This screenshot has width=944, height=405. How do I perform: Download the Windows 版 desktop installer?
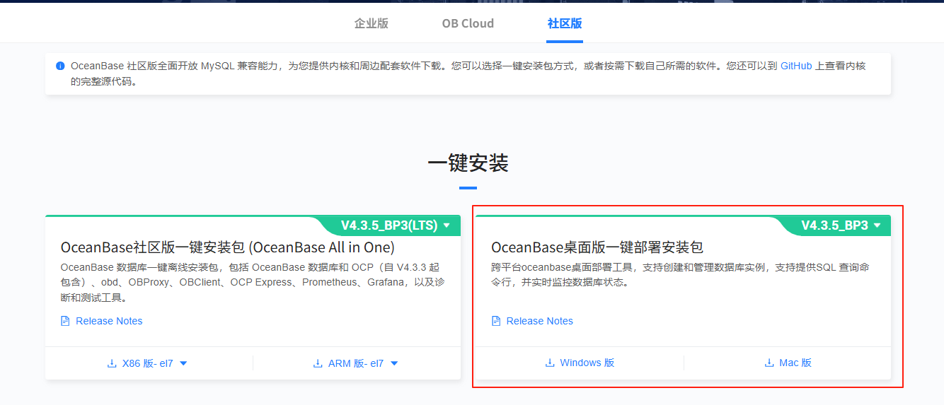coord(587,363)
